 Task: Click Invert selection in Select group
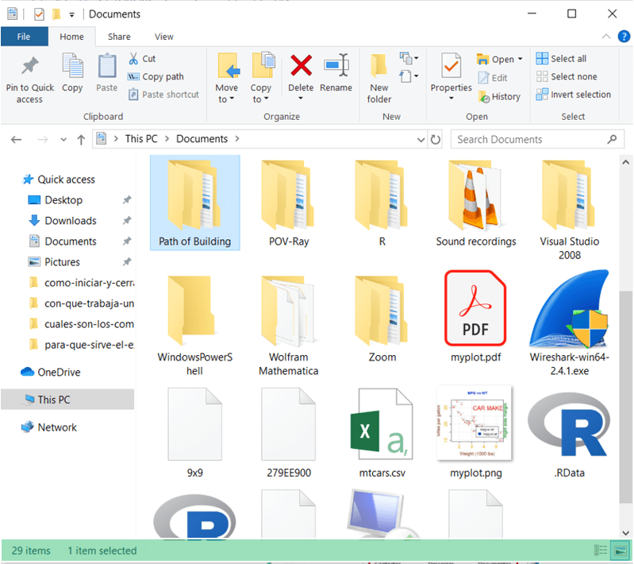pyautogui.click(x=573, y=95)
